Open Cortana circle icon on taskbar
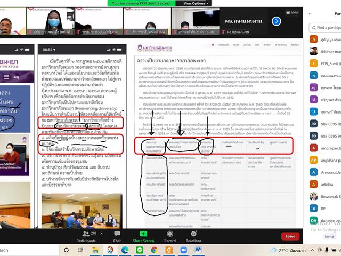 pyautogui.click(x=66, y=250)
